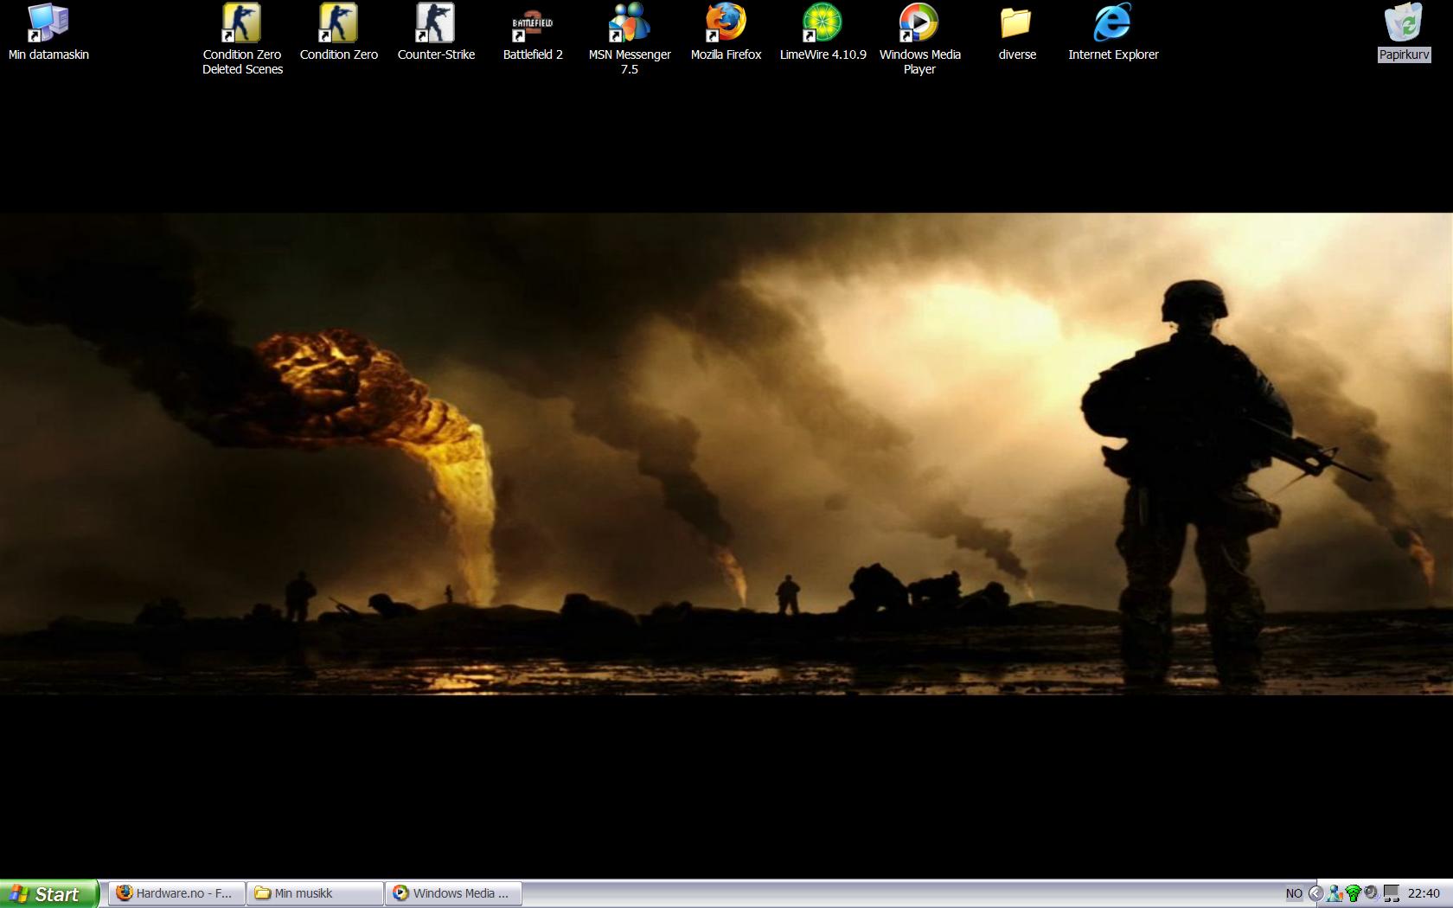Click the volume speaker tray icon
The image size is (1453, 908).
point(1371,894)
